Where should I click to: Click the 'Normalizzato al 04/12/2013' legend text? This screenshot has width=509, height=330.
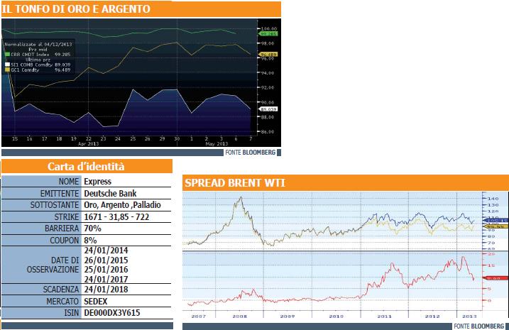click(38, 45)
